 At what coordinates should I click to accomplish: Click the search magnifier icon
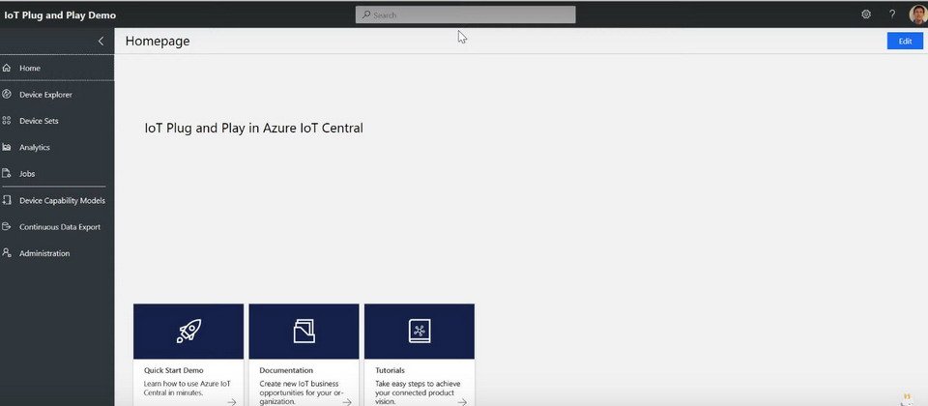366,14
